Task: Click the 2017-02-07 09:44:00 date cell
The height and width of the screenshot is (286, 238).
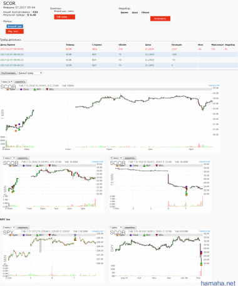Action: click(12, 49)
